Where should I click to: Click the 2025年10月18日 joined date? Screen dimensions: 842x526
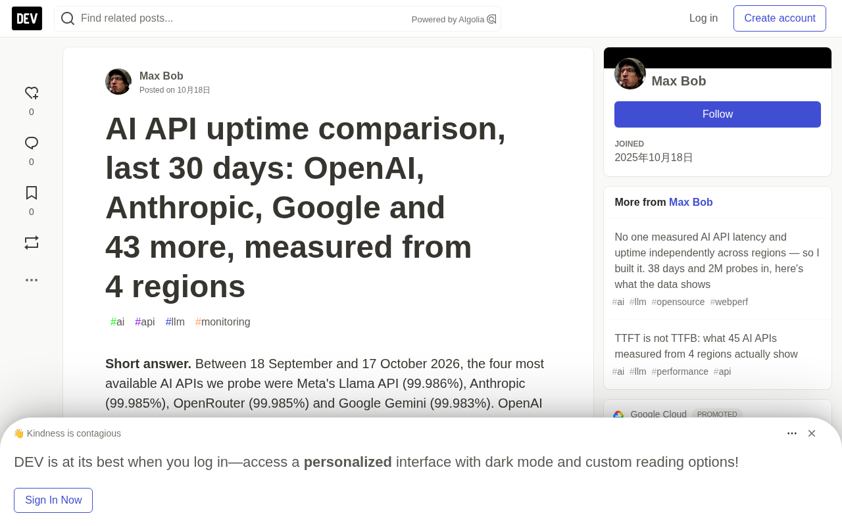tap(654, 158)
